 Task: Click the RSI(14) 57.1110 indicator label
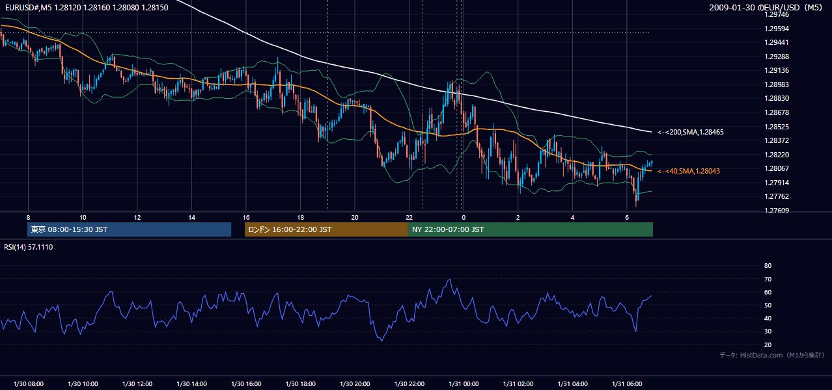[28, 247]
